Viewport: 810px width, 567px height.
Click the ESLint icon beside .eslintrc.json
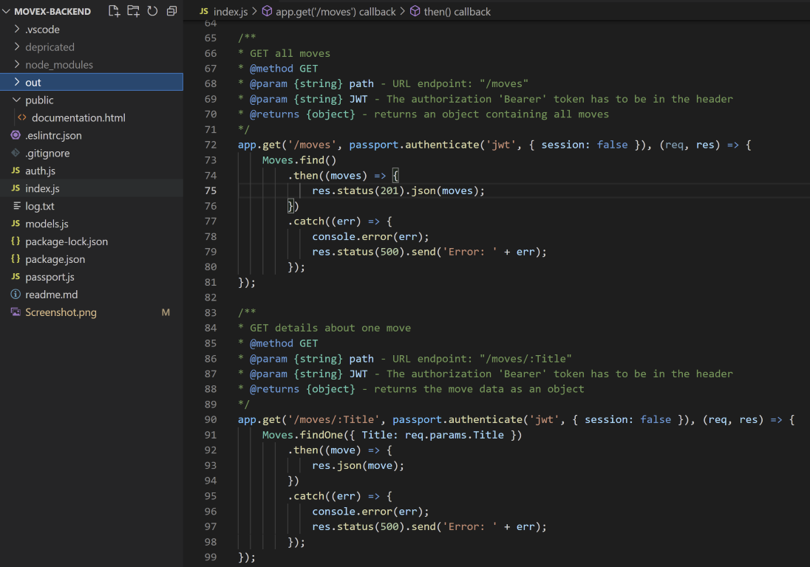[x=16, y=135]
